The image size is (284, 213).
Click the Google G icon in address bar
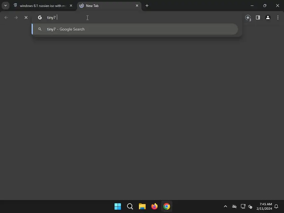tap(40, 17)
